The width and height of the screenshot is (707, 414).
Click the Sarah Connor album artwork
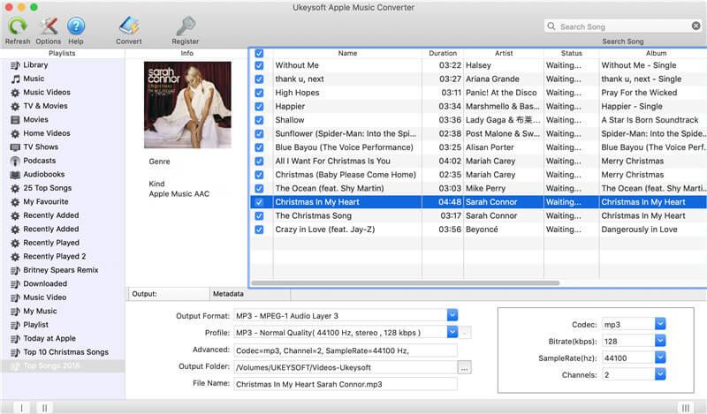(187, 105)
